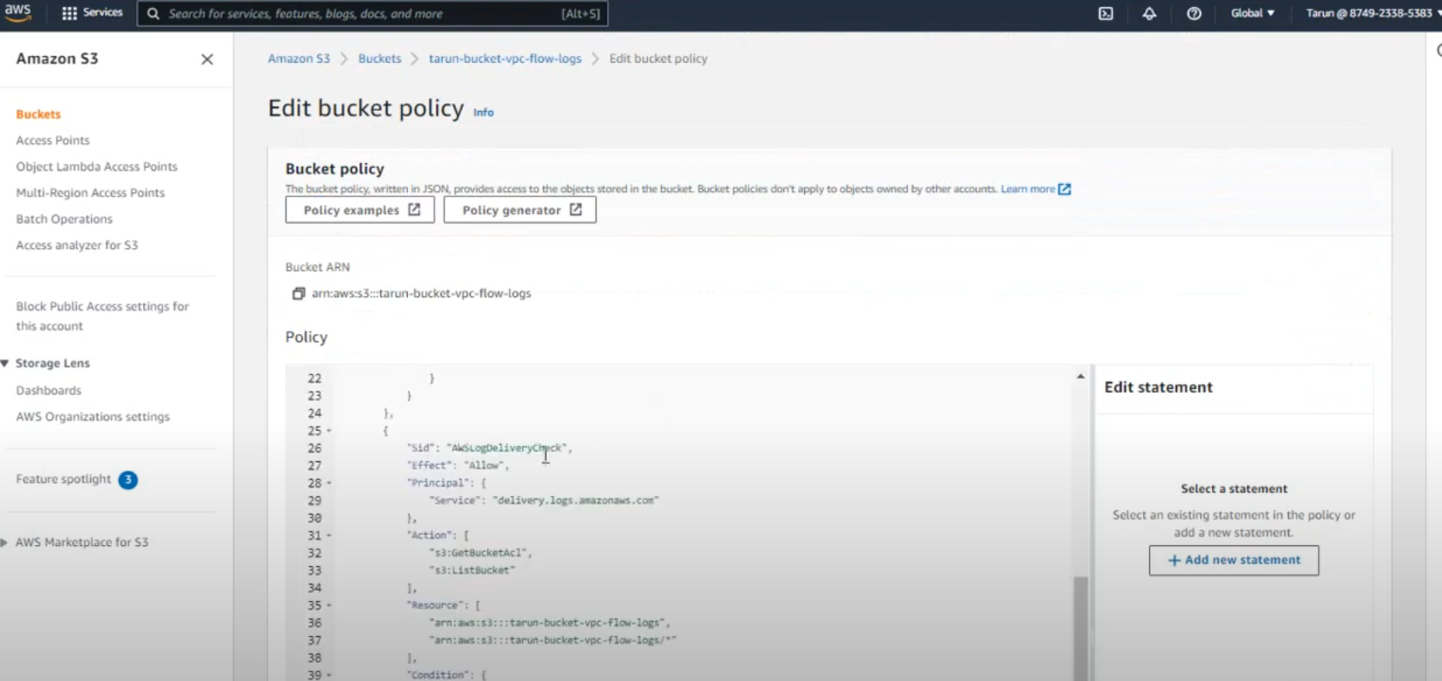Click Add new statement button
1442x681 pixels.
(x=1234, y=560)
